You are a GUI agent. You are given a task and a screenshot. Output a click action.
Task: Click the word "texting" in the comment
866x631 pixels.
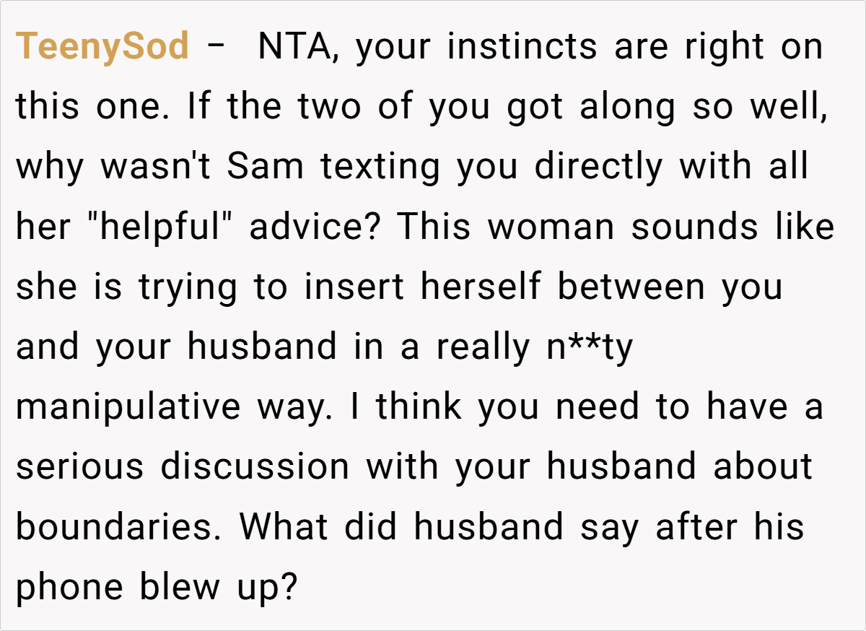[x=380, y=167]
